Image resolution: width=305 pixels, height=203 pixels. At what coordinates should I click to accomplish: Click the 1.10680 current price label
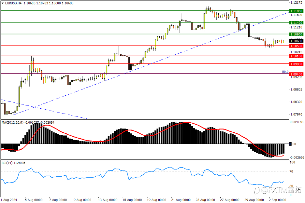point(296,41)
